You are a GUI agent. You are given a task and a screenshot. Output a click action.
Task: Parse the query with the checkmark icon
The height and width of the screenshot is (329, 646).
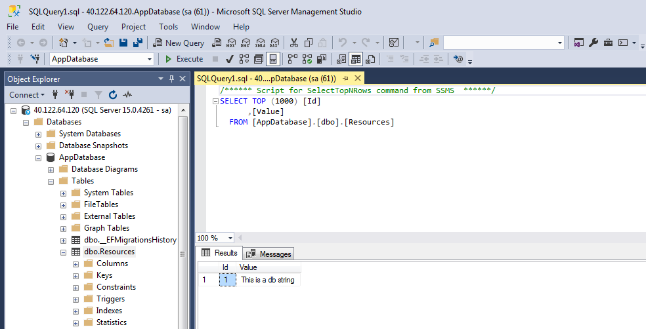click(230, 59)
